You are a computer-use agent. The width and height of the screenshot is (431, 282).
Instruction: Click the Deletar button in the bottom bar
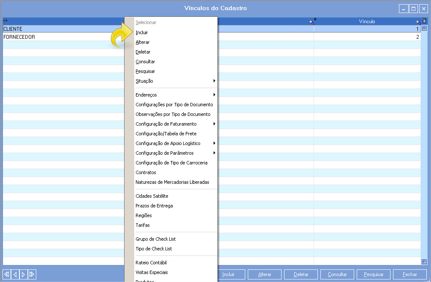pyautogui.click(x=301, y=274)
